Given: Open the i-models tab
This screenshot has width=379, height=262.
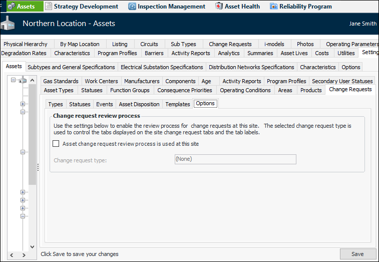Looking at the screenshot, I should coord(274,44).
